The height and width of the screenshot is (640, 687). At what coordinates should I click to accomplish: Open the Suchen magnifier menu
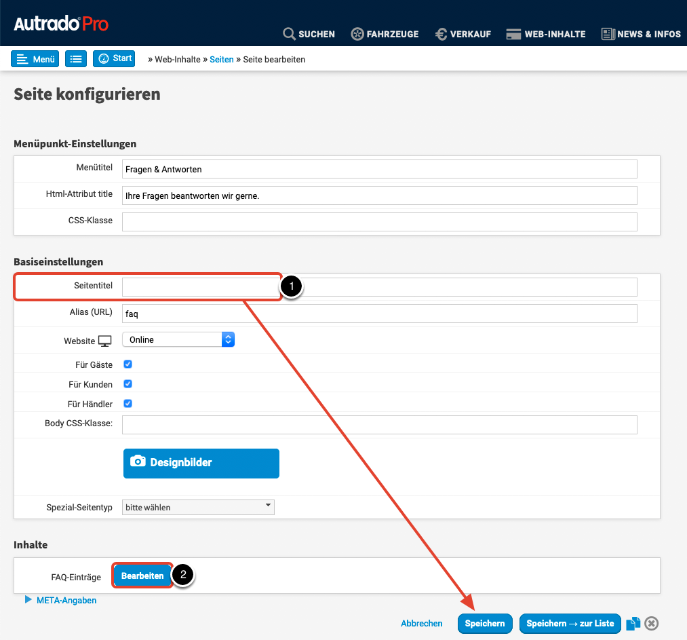(309, 34)
